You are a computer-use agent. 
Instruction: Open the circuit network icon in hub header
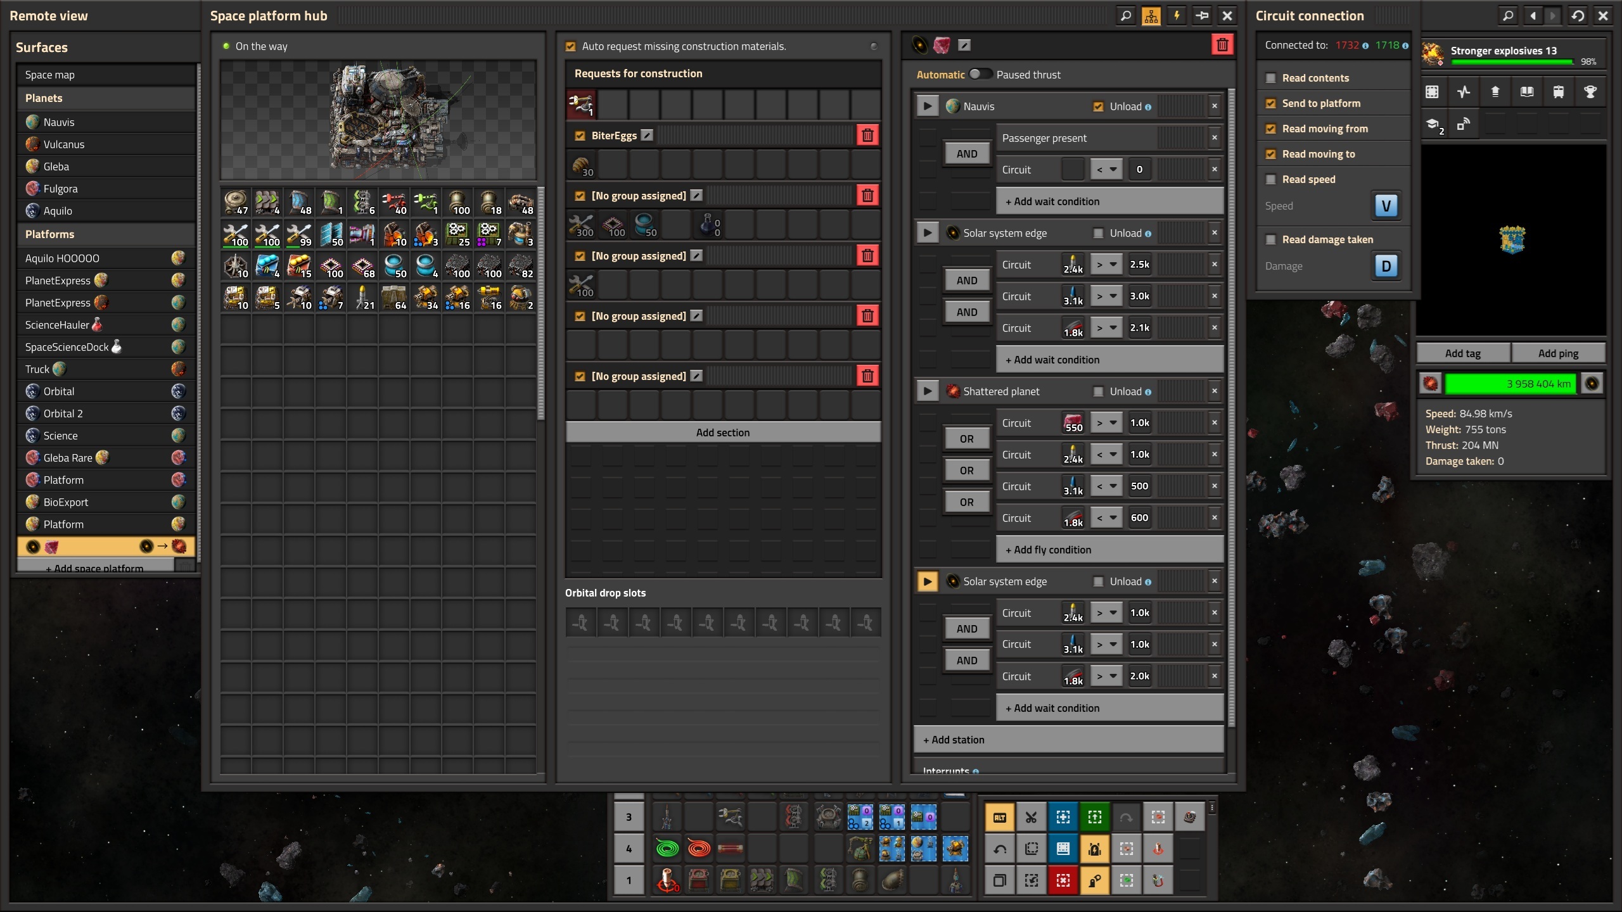tap(1151, 16)
